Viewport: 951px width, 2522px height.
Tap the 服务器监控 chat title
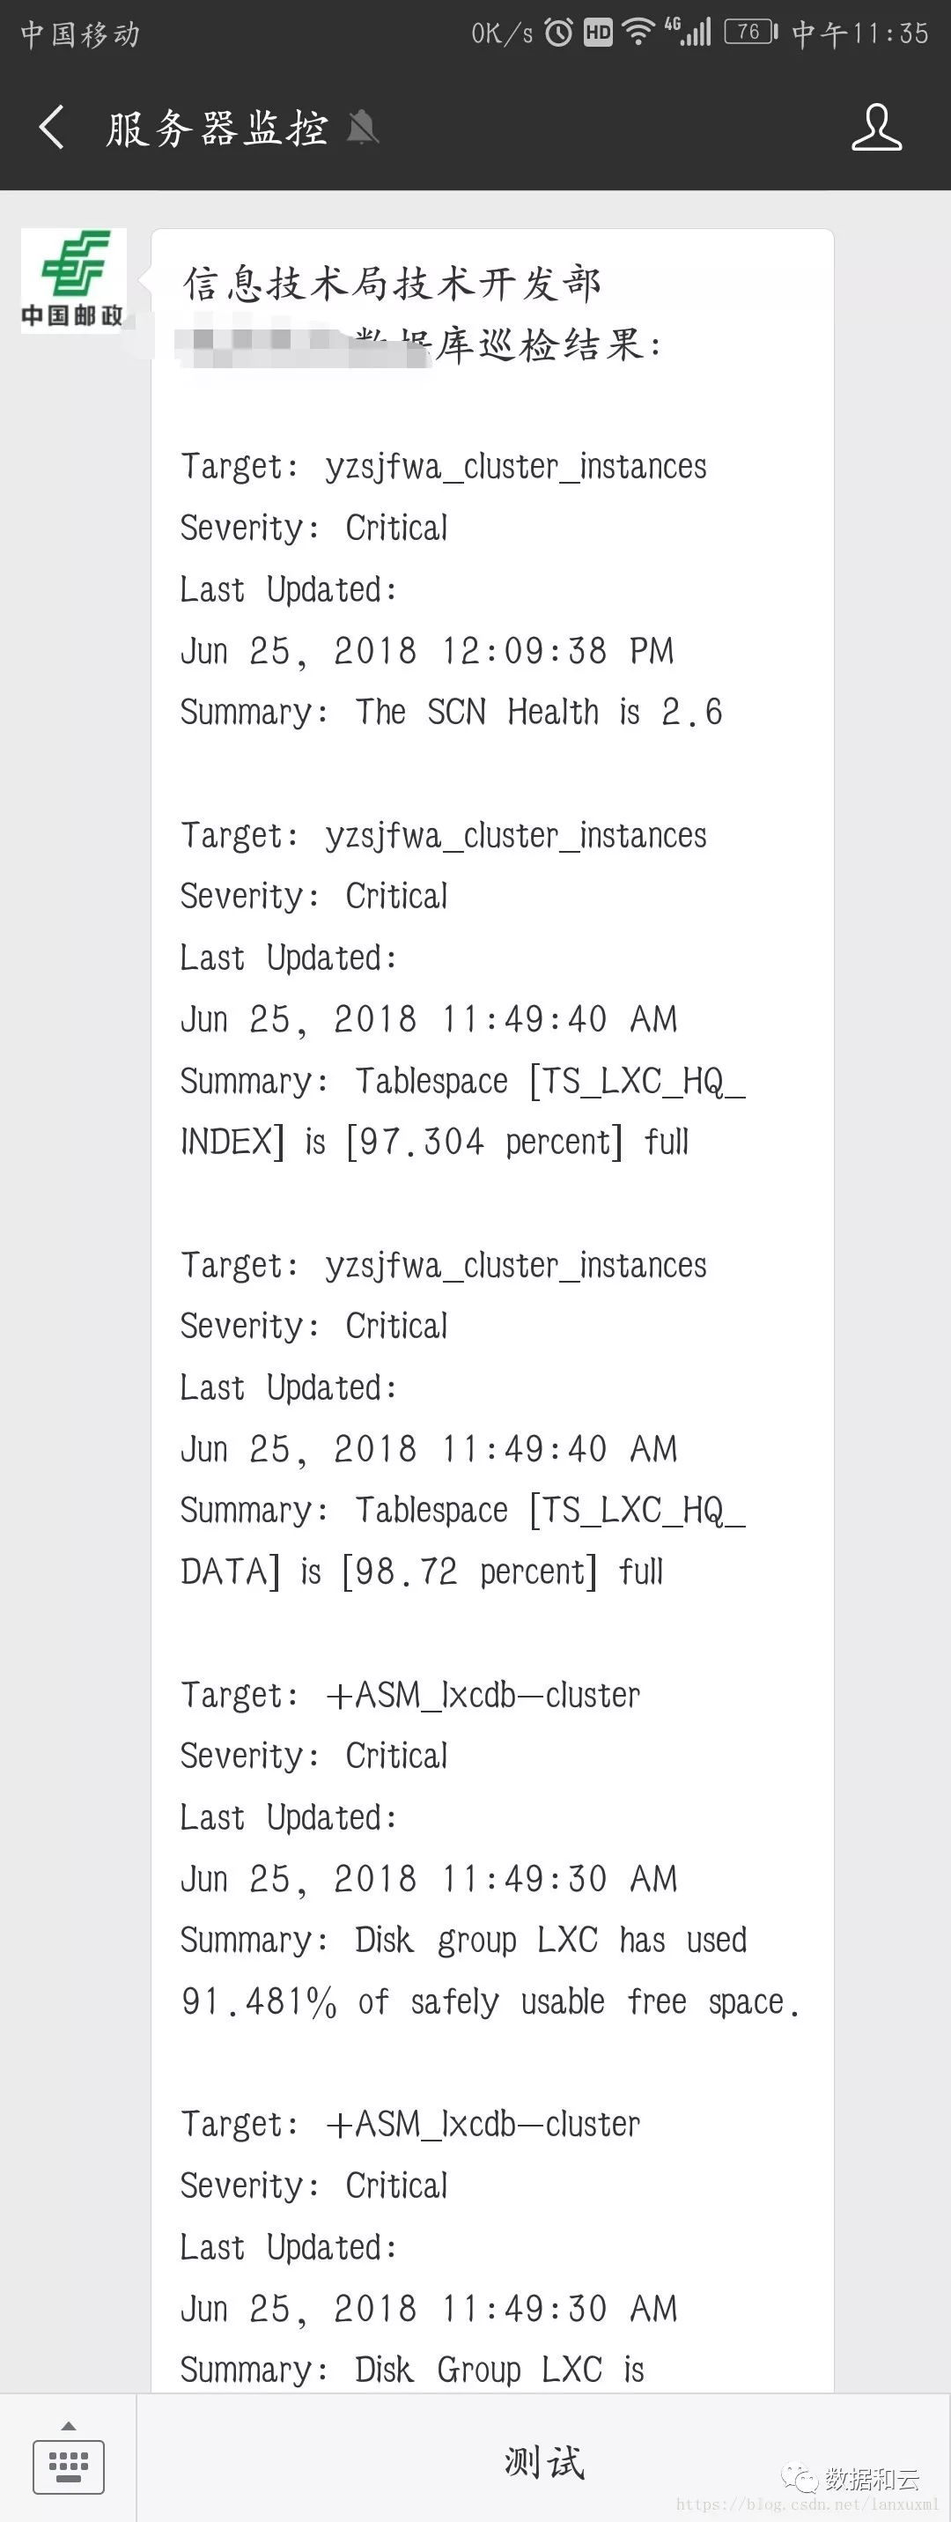click(217, 129)
